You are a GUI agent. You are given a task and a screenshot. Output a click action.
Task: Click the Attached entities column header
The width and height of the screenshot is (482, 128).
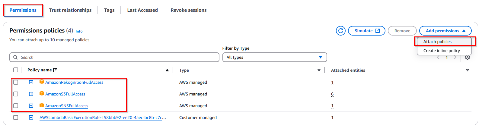[348, 70]
